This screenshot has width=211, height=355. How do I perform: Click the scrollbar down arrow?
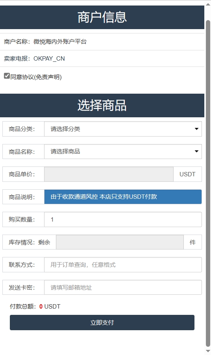pos(208,351)
